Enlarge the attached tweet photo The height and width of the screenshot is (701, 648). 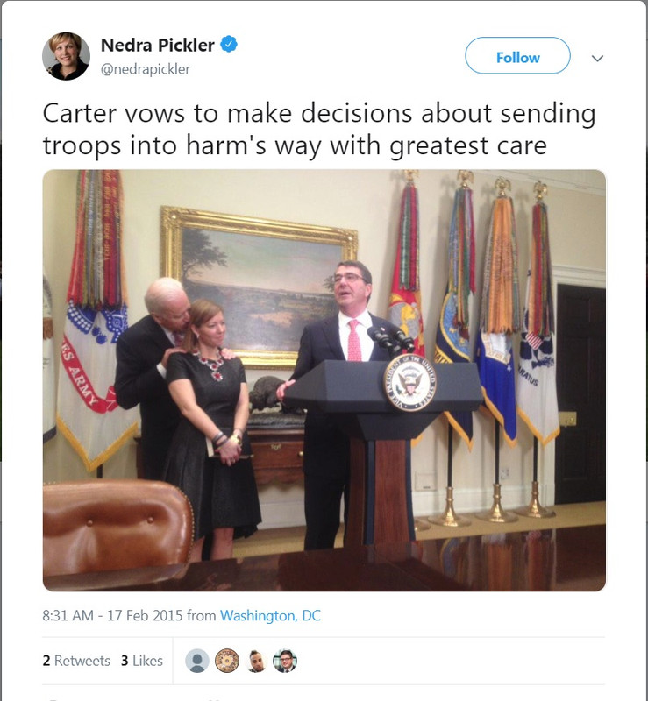(324, 380)
